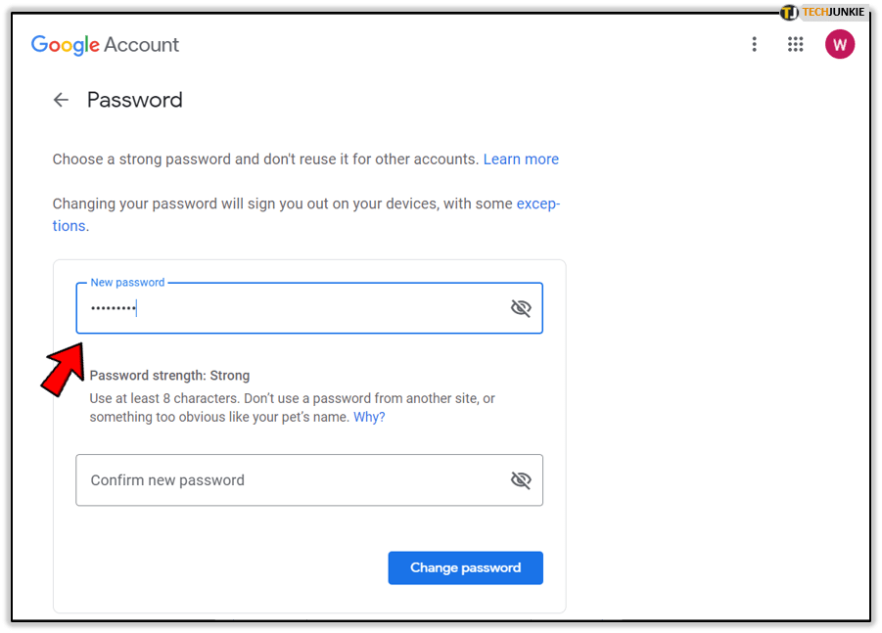Click the "Password strength: Strong" text
This screenshot has width=882, height=633.
pos(169,376)
